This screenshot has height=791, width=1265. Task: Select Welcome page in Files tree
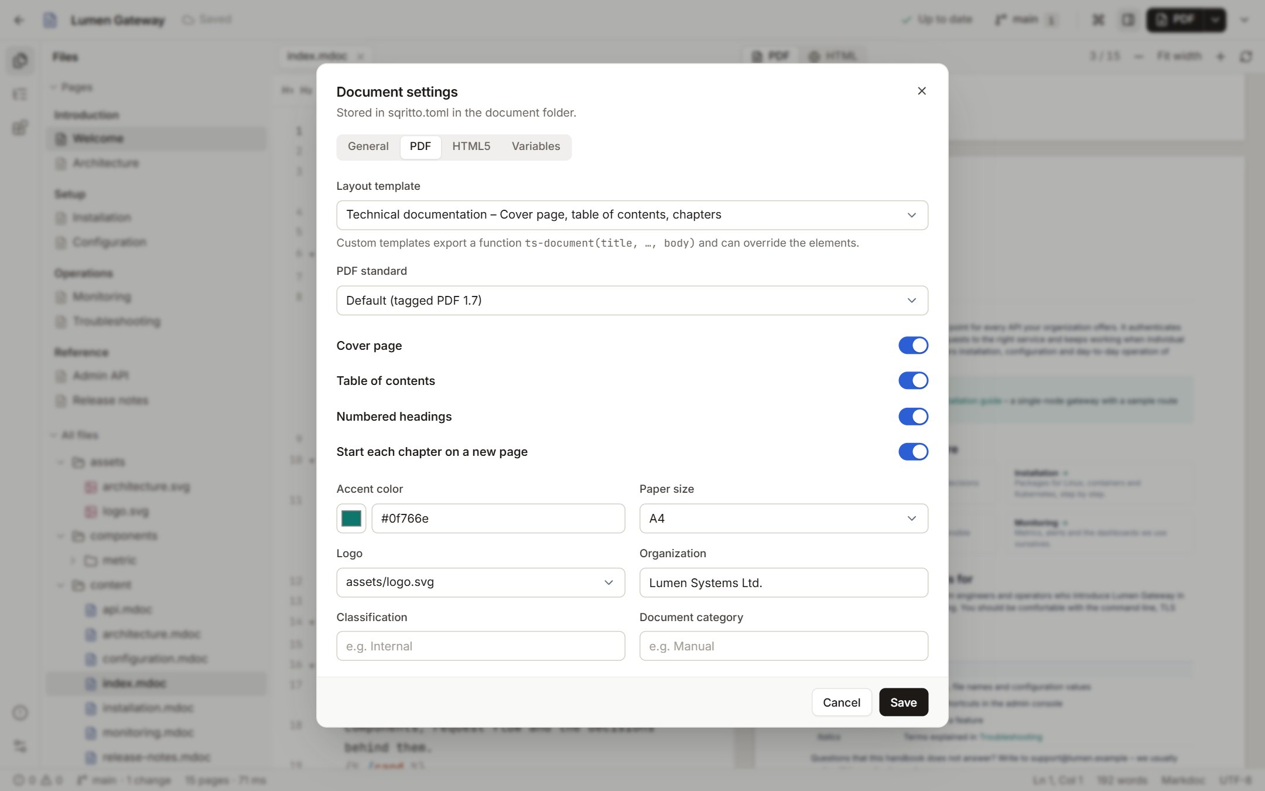(x=156, y=139)
